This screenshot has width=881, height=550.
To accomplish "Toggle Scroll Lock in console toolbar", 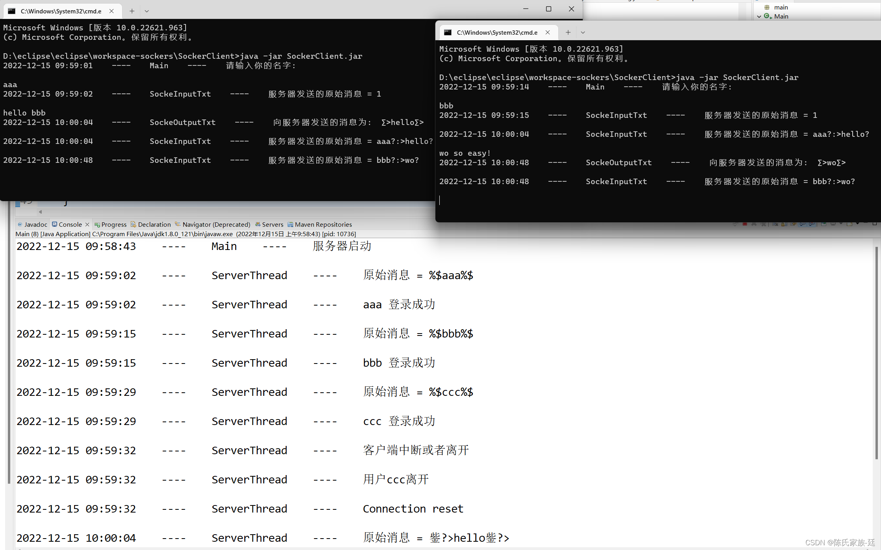I will [x=784, y=224].
